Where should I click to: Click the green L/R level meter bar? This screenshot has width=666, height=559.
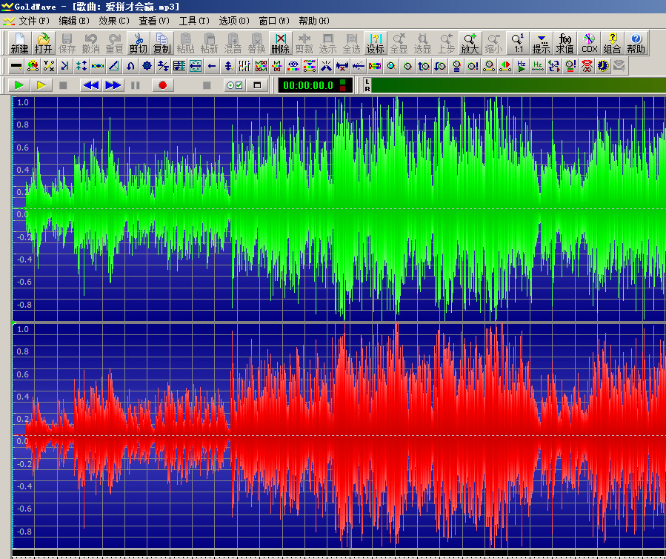pos(518,85)
